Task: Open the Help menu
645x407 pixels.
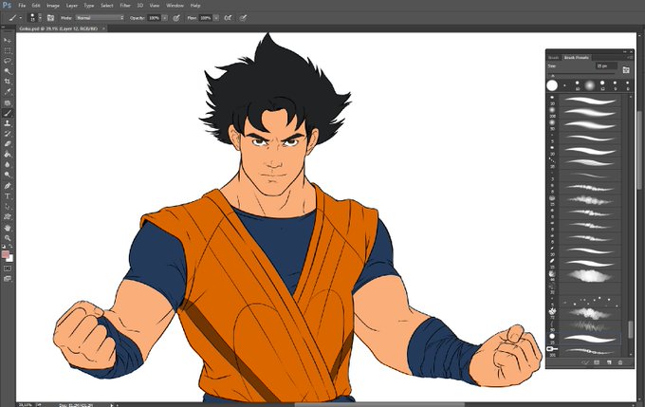Action: point(195,6)
